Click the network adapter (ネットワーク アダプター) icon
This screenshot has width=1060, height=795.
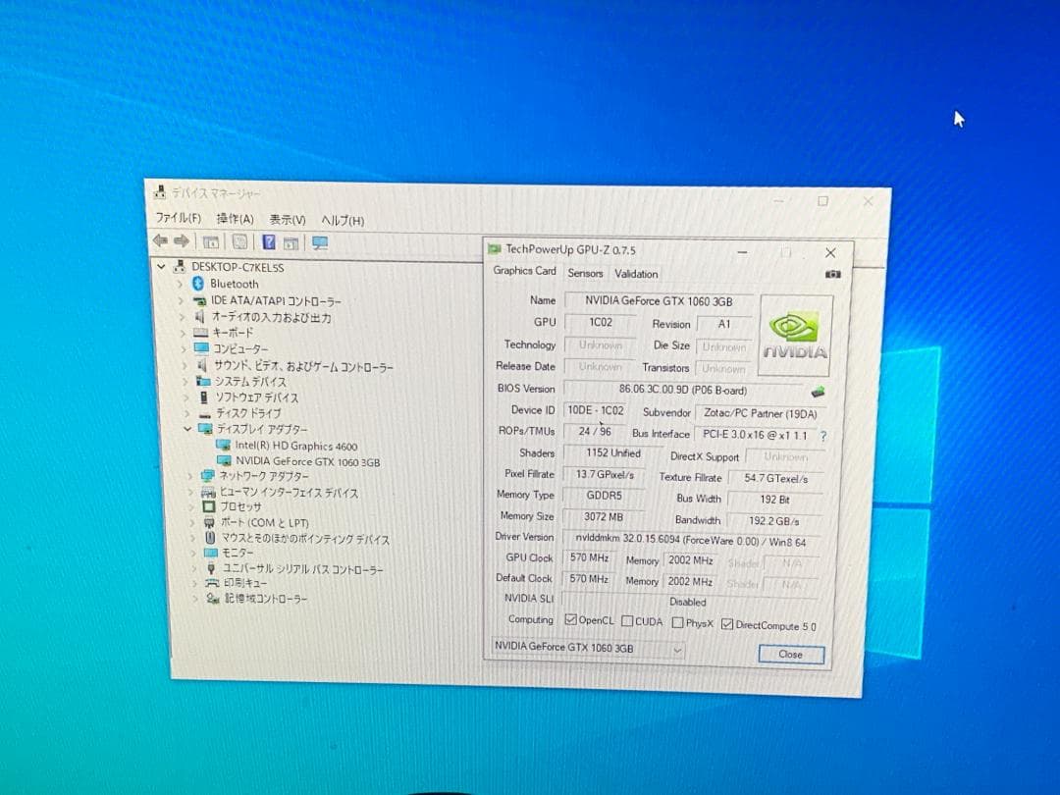tap(207, 475)
